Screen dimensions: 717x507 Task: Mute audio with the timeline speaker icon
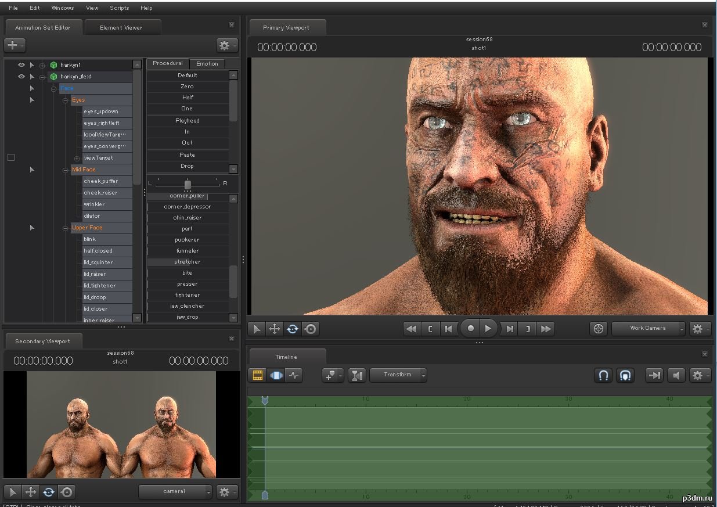[676, 375]
